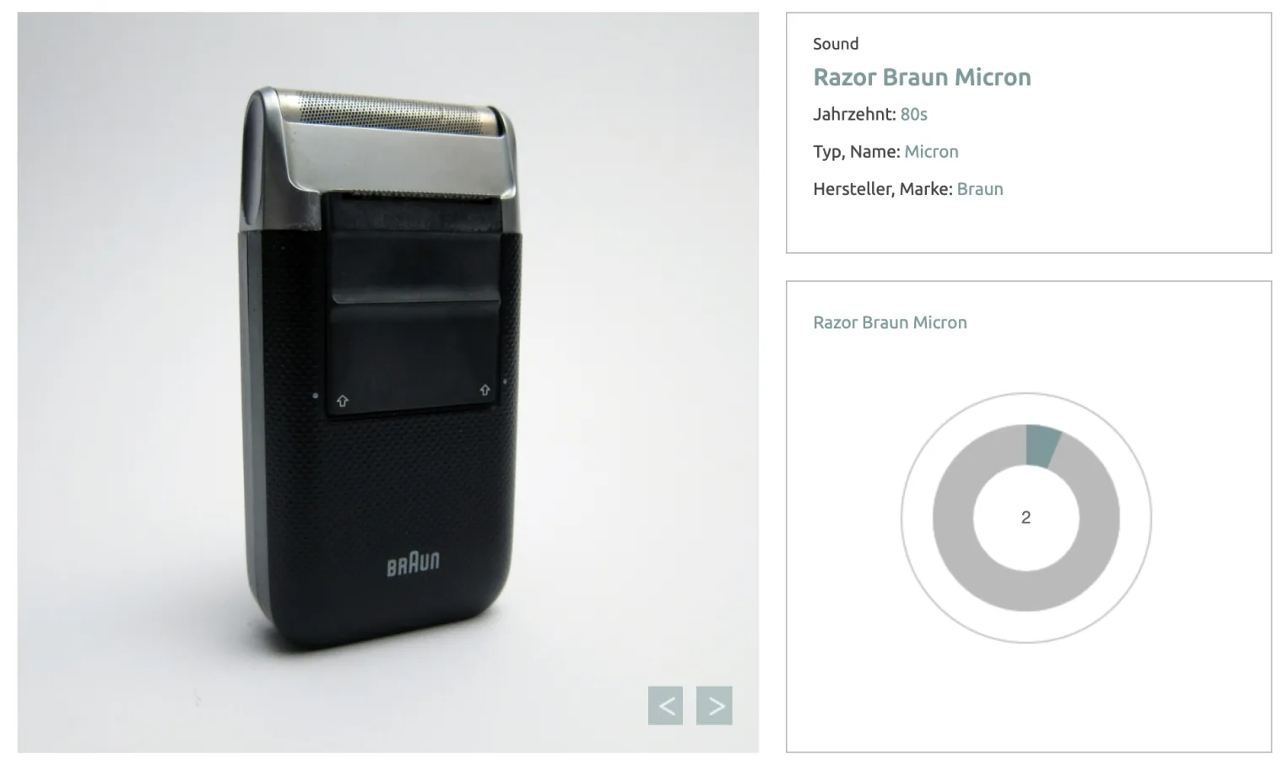Image resolution: width=1283 pixels, height=765 pixels.
Task: Open the Razor Braun Micron heading link
Action: 922,77
